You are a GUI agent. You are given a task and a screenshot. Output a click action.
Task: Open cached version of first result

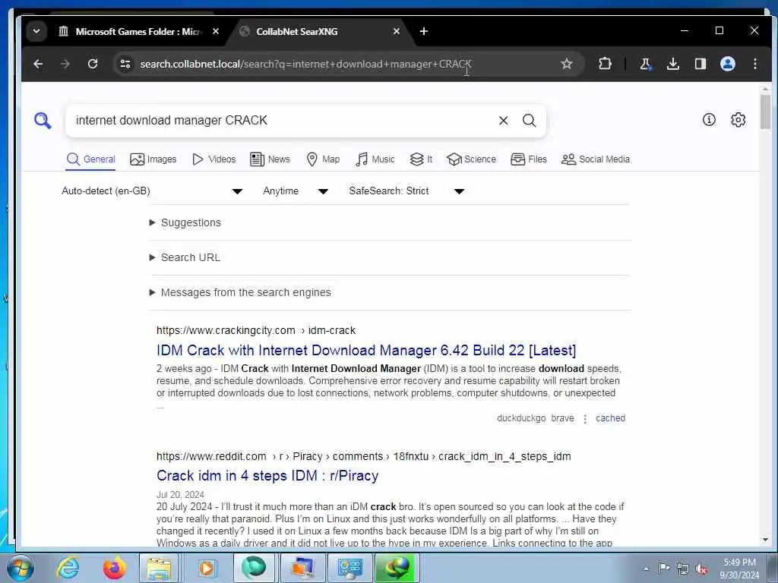click(x=610, y=418)
